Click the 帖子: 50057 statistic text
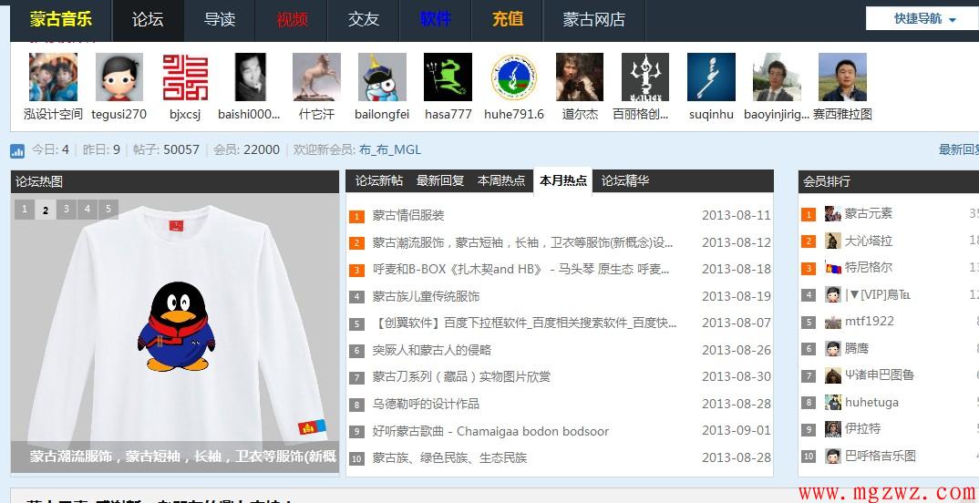The width and height of the screenshot is (979, 503). click(x=166, y=149)
